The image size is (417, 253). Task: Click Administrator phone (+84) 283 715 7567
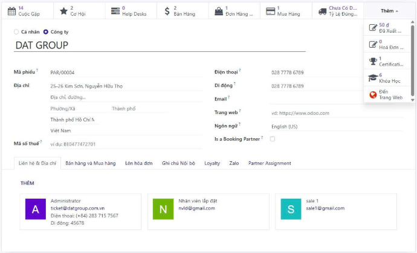pyautogui.click(x=97, y=216)
